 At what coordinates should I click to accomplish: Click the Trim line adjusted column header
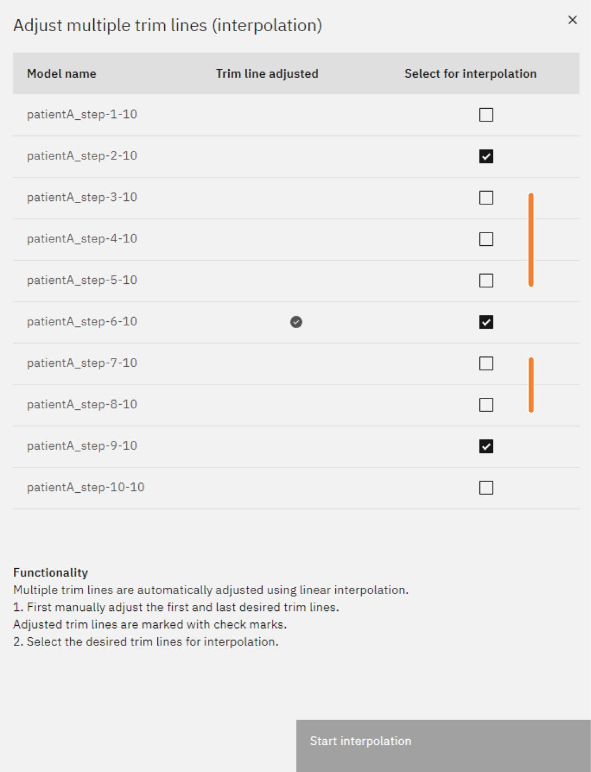tap(267, 74)
